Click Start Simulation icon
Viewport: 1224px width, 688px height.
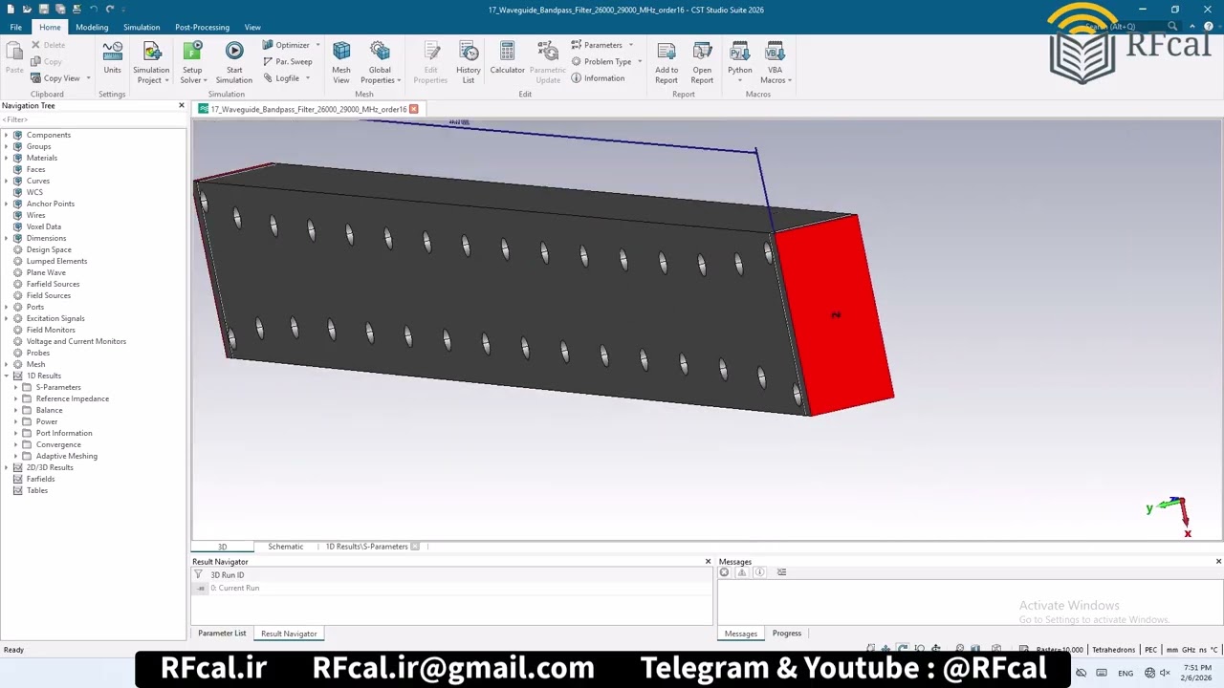click(x=233, y=62)
